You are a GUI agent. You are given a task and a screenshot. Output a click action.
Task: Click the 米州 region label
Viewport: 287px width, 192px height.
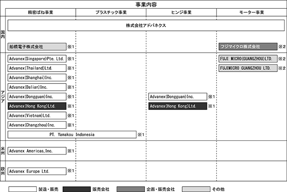click(3, 151)
